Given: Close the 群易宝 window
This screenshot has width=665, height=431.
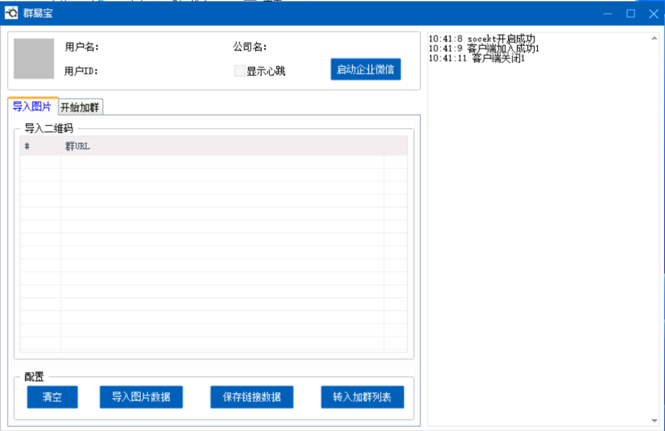Looking at the screenshot, I should click(653, 14).
